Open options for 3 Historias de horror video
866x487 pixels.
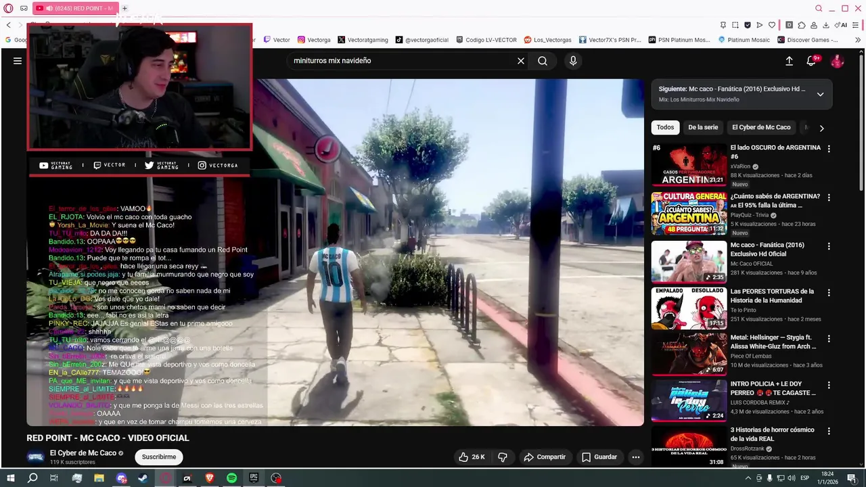coord(829,431)
